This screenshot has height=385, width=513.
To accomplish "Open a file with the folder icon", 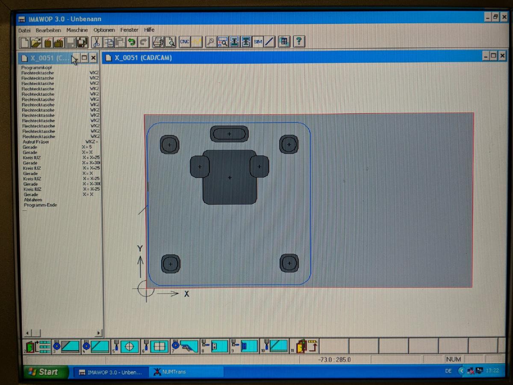I will coord(36,42).
